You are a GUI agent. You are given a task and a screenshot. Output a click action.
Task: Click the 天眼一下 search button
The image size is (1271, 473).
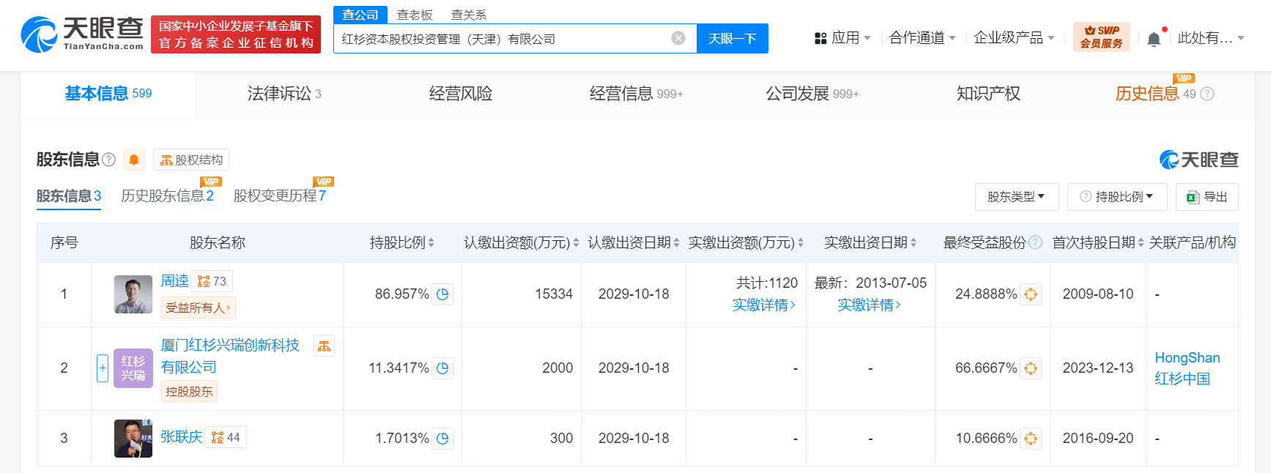tap(733, 39)
